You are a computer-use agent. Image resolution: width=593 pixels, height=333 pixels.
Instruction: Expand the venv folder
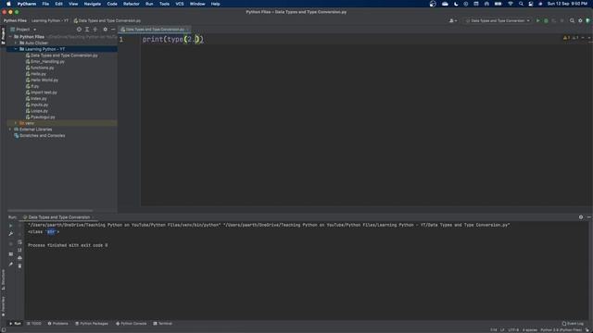pos(16,123)
